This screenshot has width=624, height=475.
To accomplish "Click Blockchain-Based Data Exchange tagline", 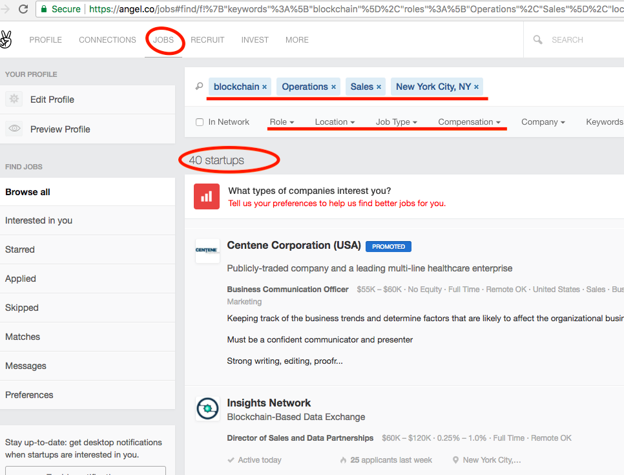I will [296, 417].
